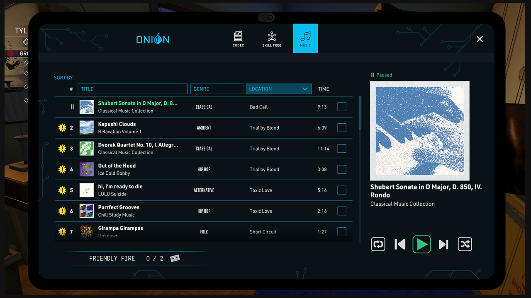Open the Location sort dropdown

tap(279, 89)
